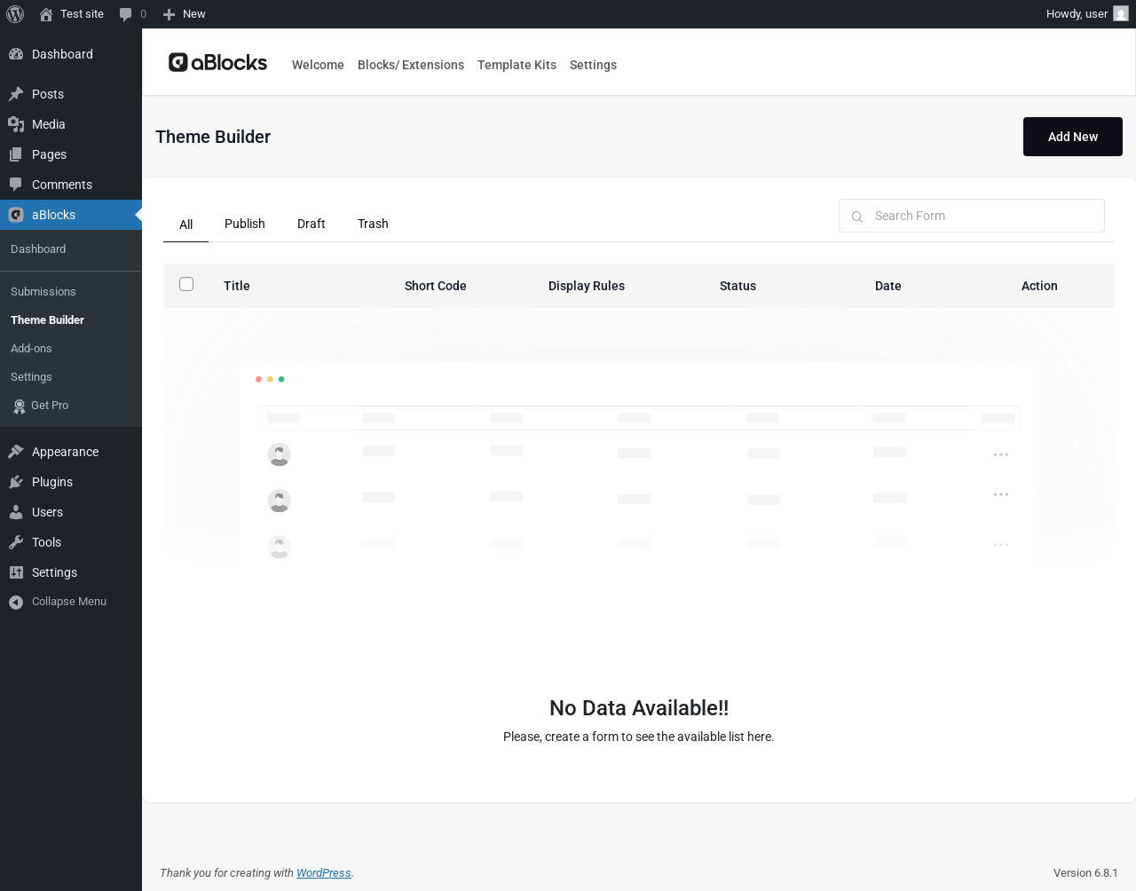Click the Test site label
Image resolution: width=1136 pixels, height=891 pixels.
[x=82, y=14]
